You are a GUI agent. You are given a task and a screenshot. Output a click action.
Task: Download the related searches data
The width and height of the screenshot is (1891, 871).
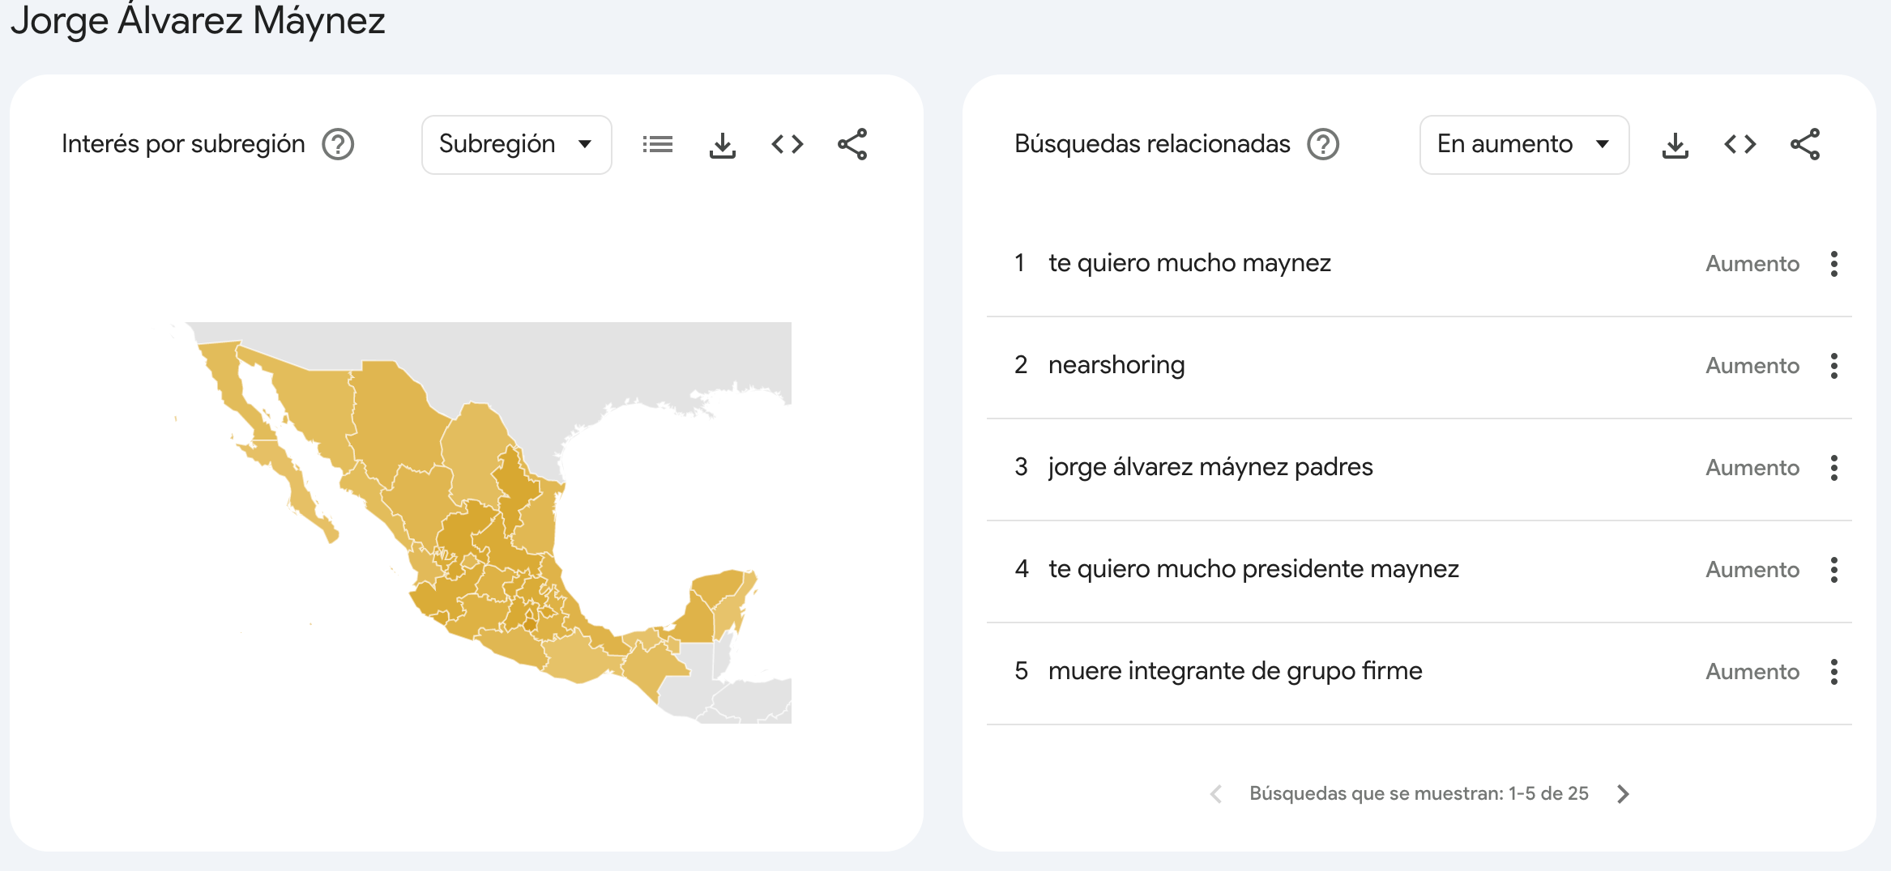click(x=1675, y=145)
